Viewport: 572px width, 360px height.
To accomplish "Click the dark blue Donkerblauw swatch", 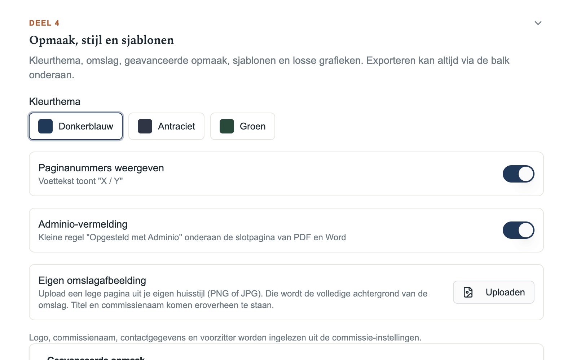I will (45, 126).
